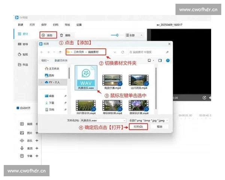225x180 pixels.
Task: Click the 删除 (Delete) trash button
Action: click(x=65, y=35)
